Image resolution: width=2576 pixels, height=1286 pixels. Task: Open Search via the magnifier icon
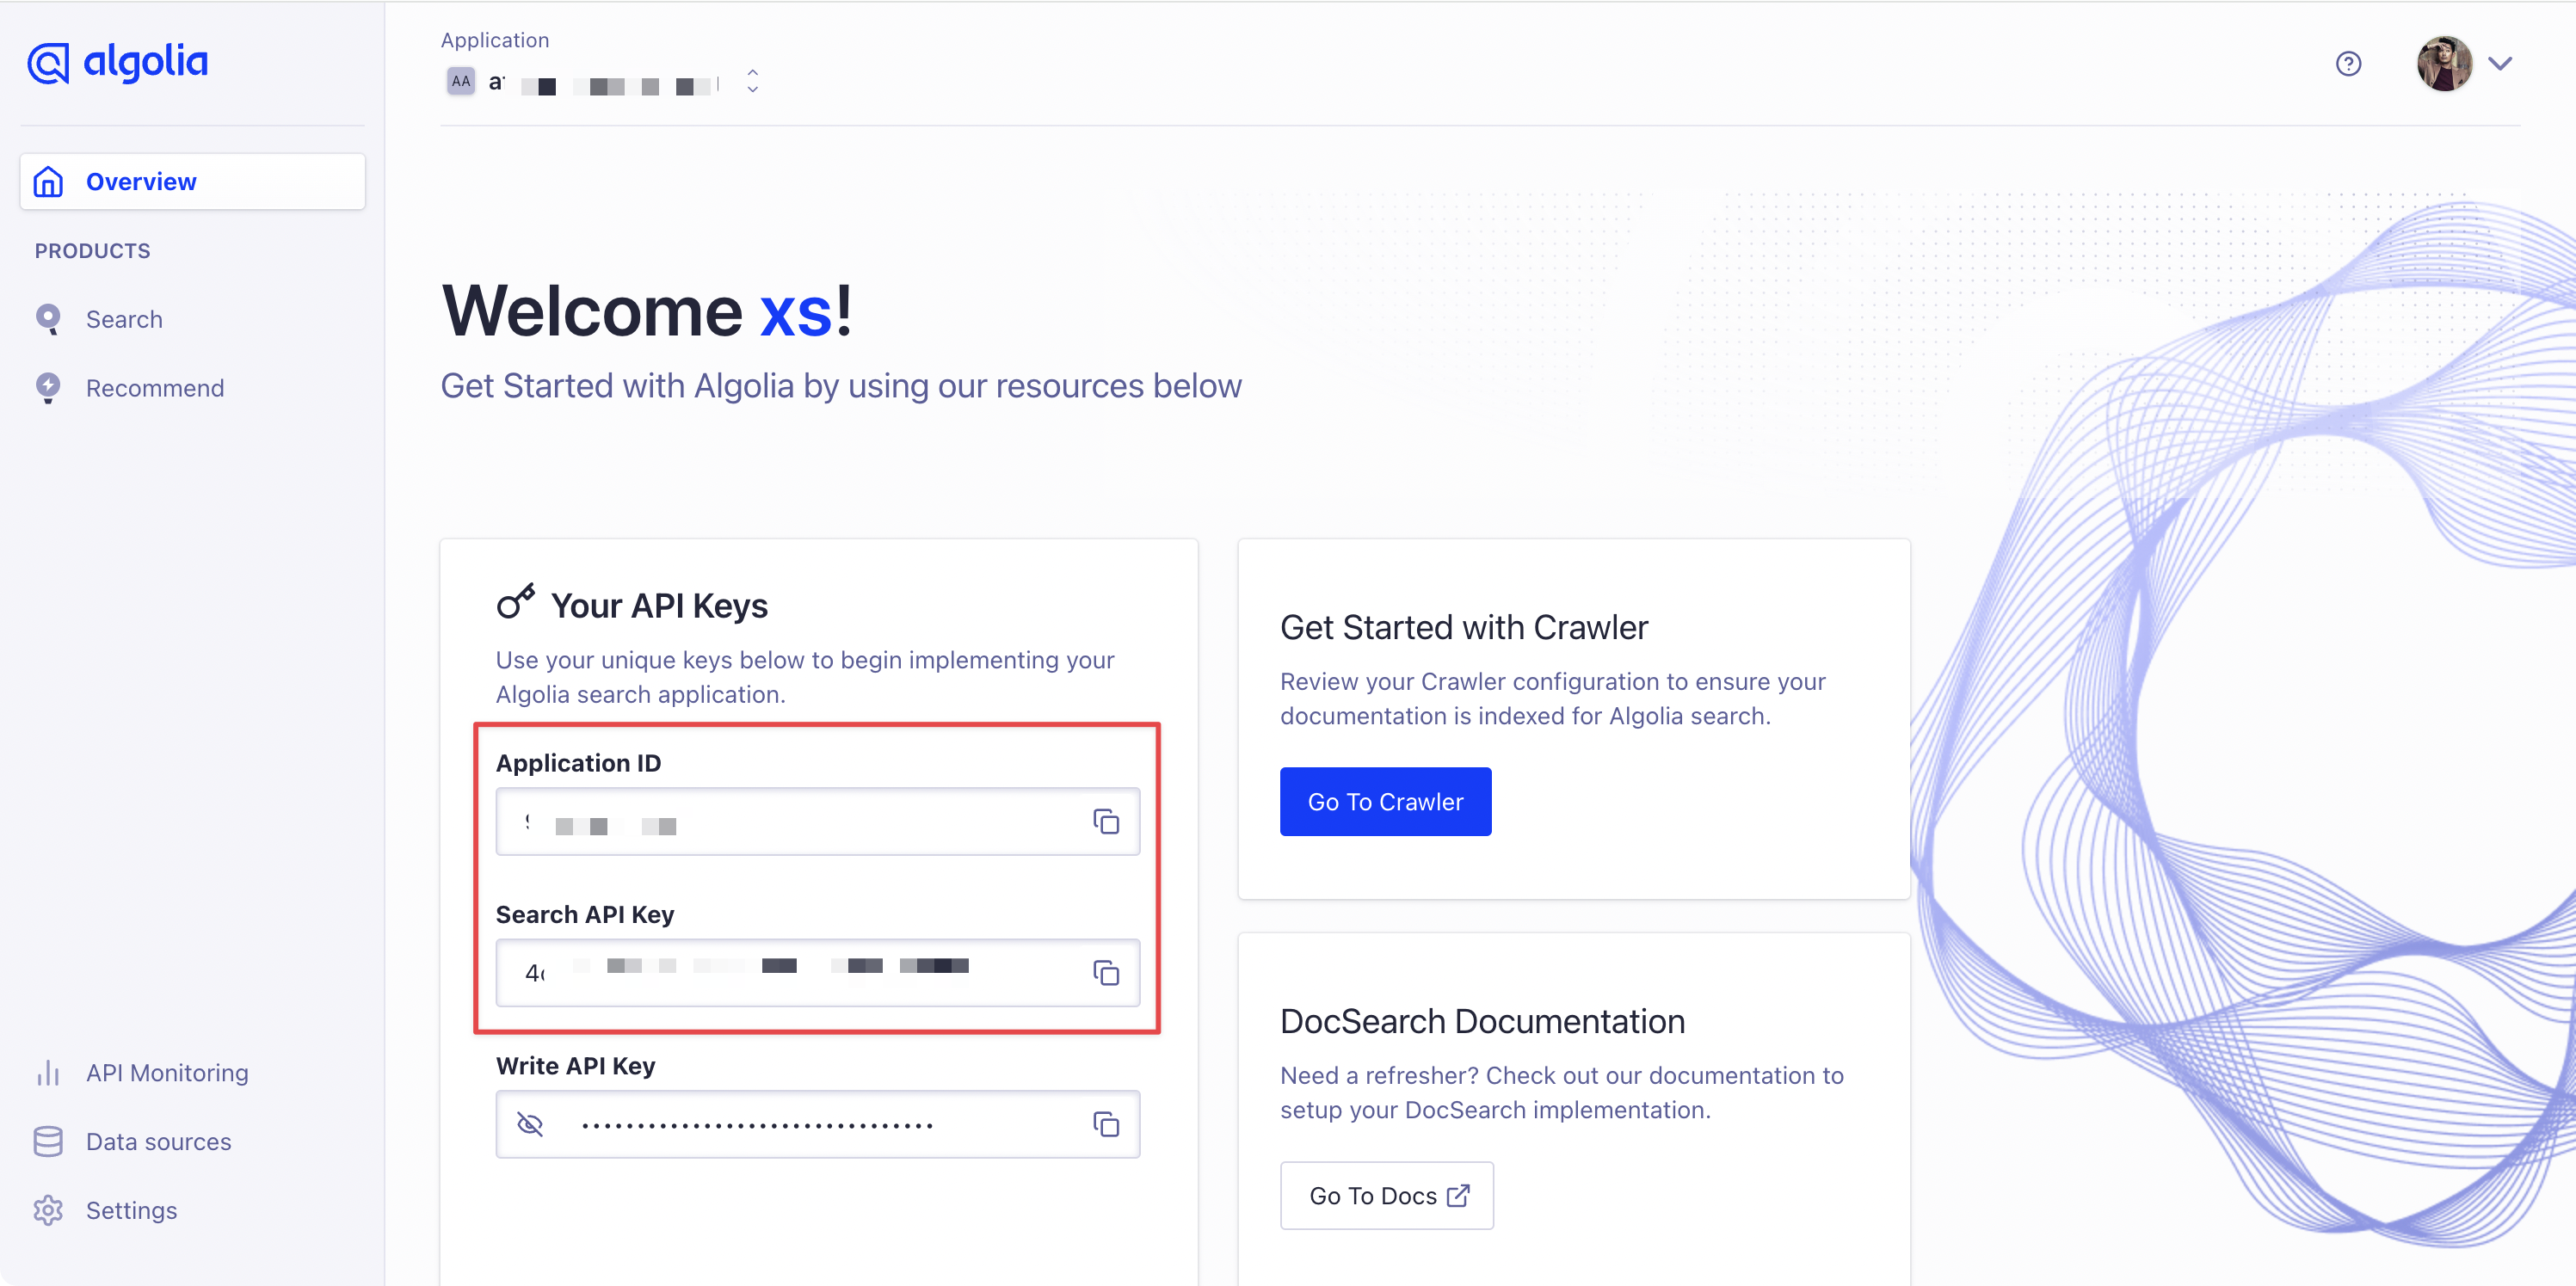(48, 318)
